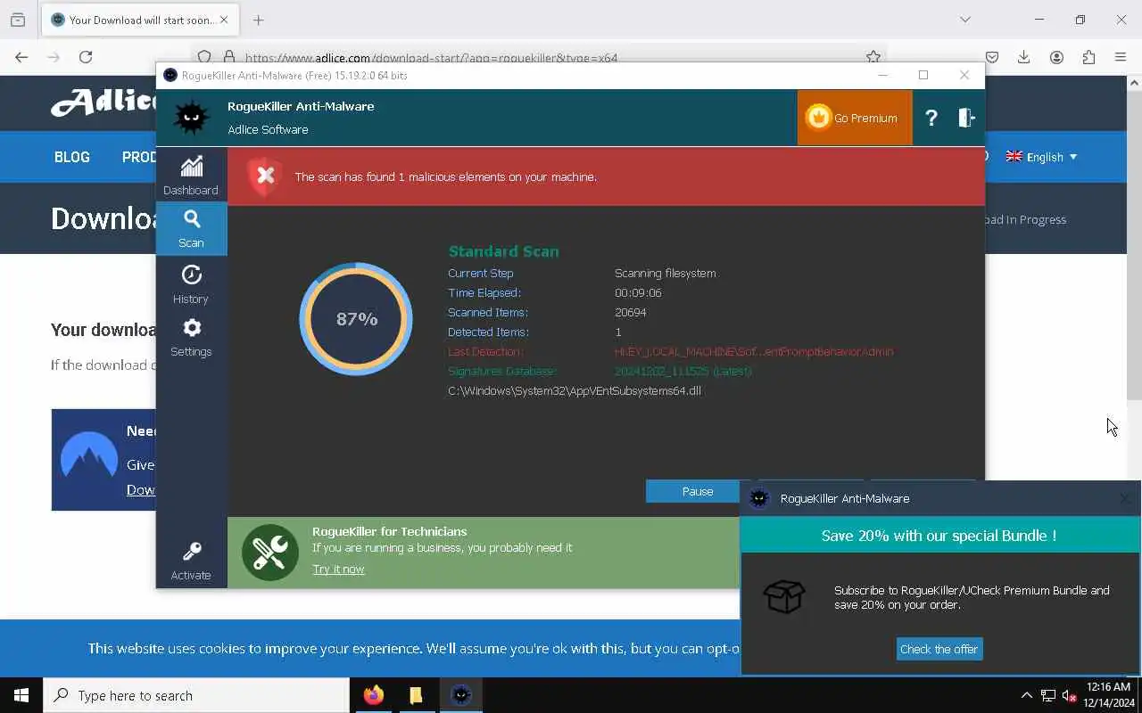Viewport: 1142px width, 713px height.
Task: Open File Explorer from the taskbar
Action: coord(416,695)
